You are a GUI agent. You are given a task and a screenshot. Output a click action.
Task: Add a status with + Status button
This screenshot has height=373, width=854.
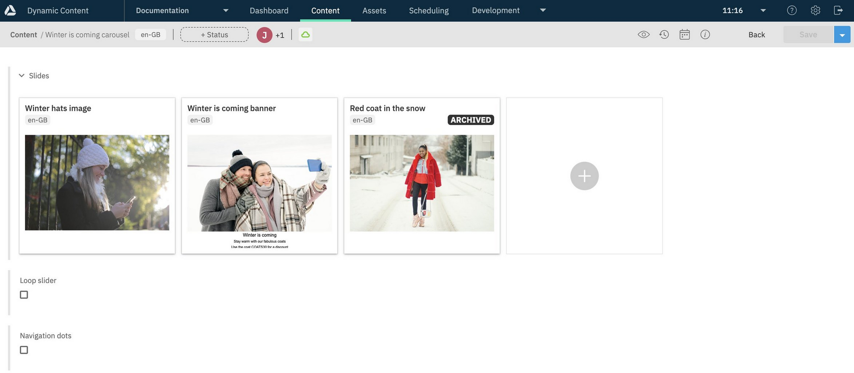(x=214, y=35)
